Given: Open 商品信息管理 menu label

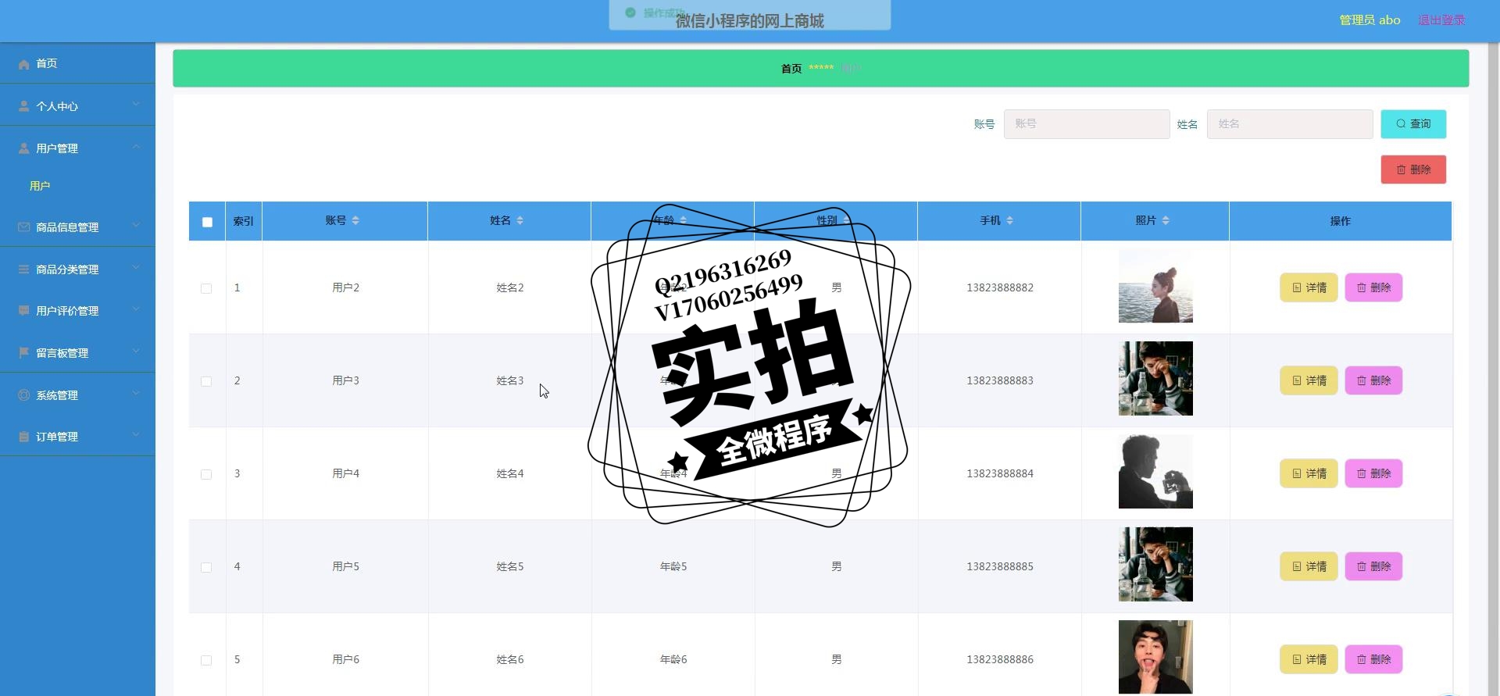Looking at the screenshot, I should [67, 227].
